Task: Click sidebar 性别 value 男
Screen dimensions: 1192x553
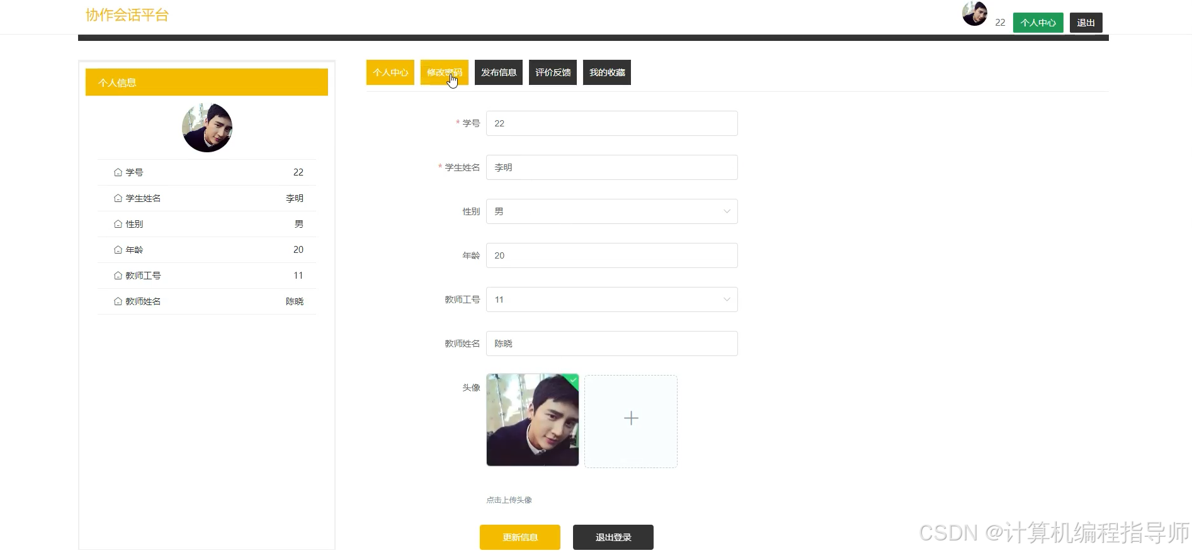Action: [x=299, y=224]
